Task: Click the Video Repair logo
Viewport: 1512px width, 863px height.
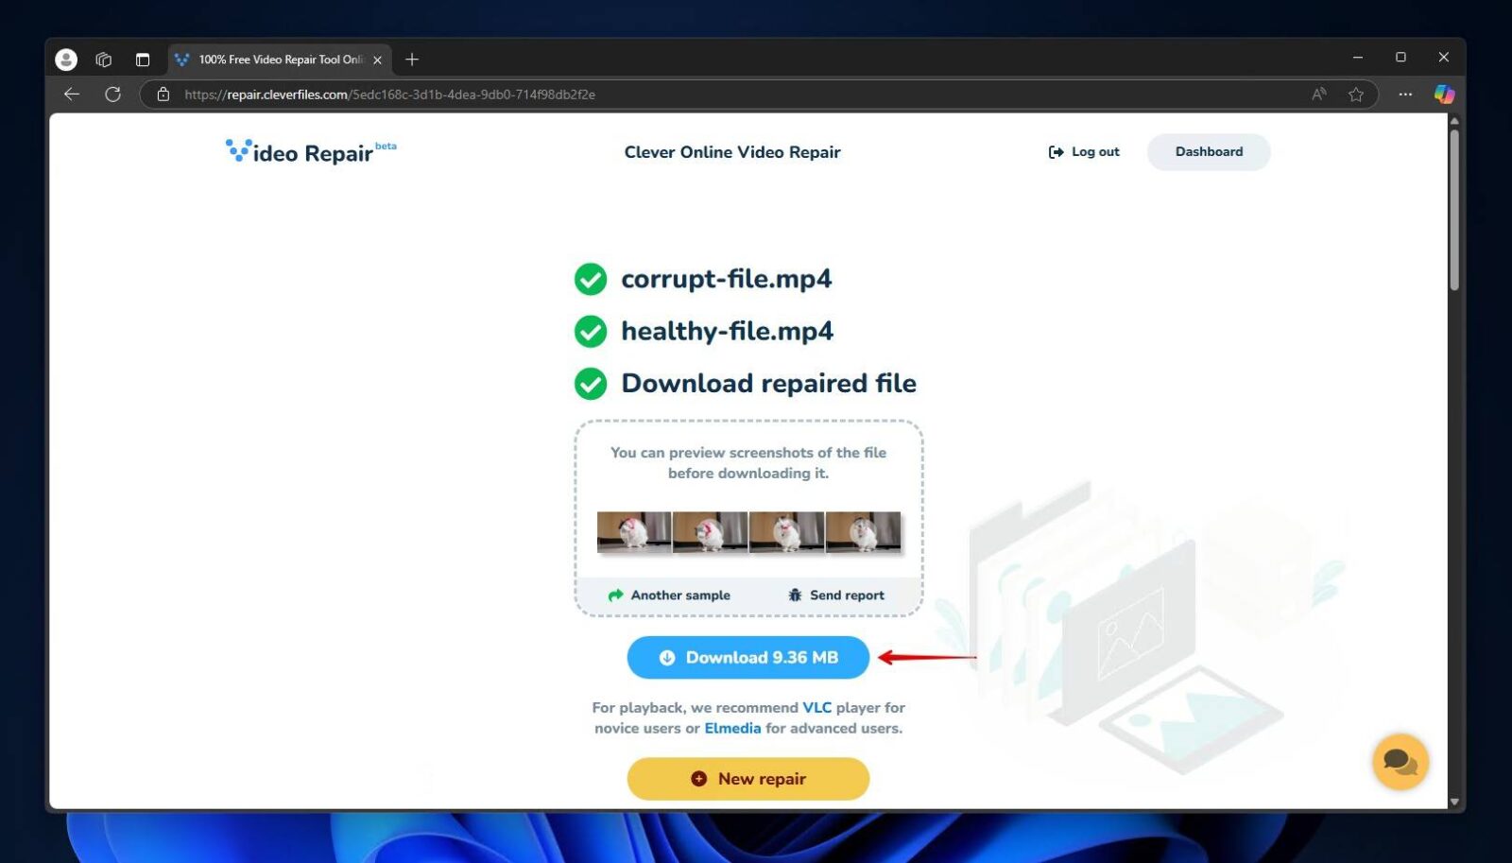Action: pos(309,151)
